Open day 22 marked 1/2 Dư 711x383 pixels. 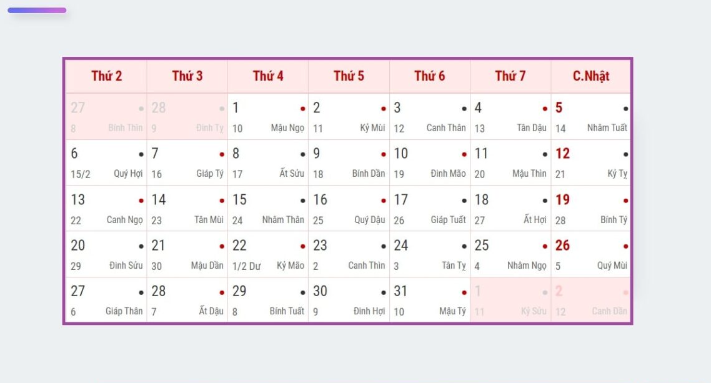click(x=268, y=254)
